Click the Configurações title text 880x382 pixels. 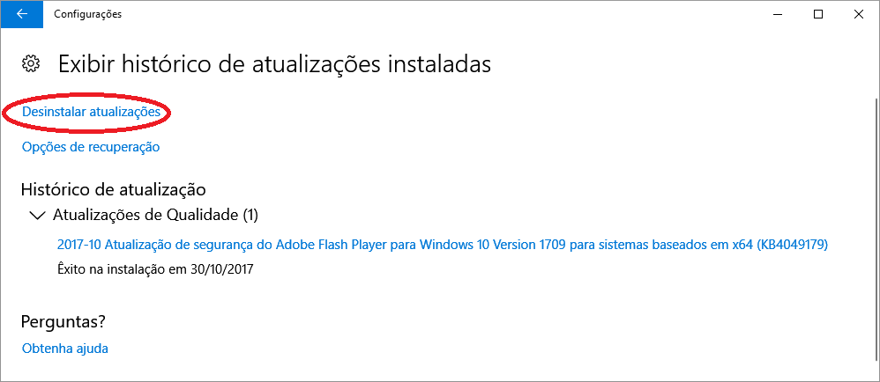pos(87,14)
